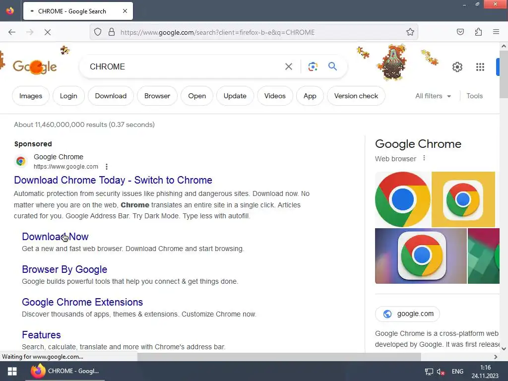Filter results by Images
Image resolution: width=508 pixels, height=381 pixels.
tap(31, 96)
